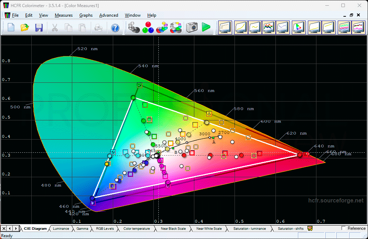Switch to the Luminance tab

point(61,228)
